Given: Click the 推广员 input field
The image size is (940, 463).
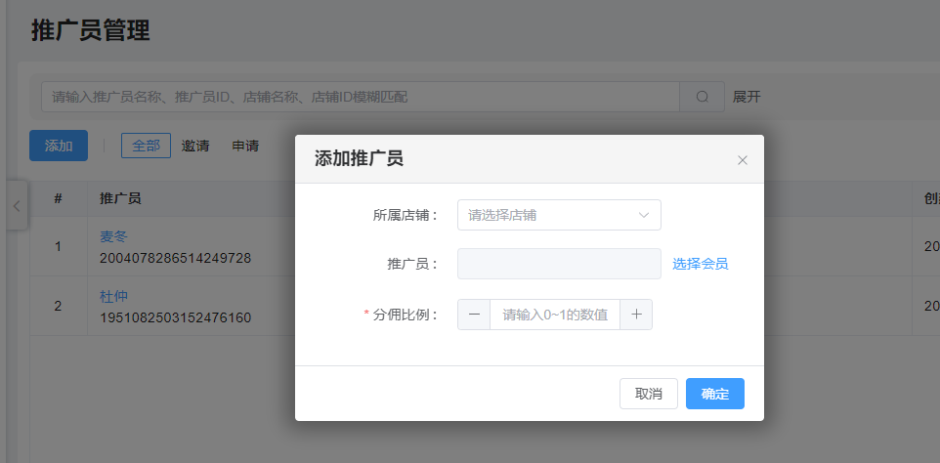Looking at the screenshot, I should pos(559,264).
